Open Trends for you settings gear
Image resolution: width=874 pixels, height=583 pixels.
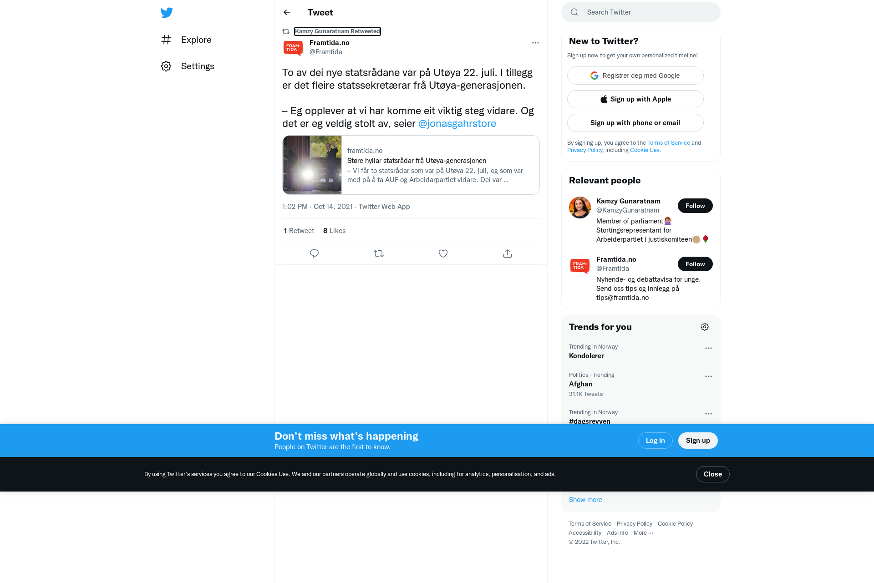(705, 327)
